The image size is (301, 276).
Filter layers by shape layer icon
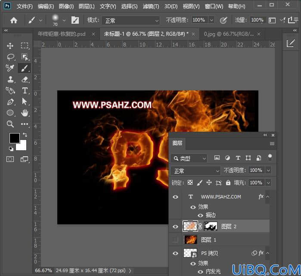(248, 158)
